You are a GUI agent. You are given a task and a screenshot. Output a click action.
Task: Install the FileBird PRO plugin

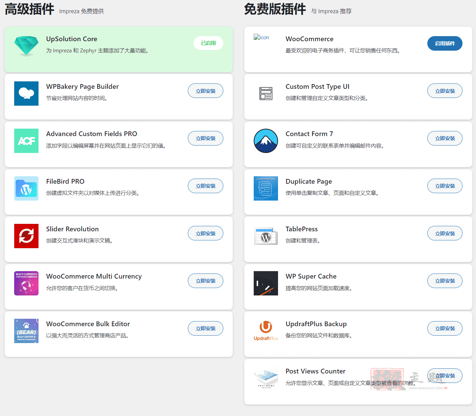click(205, 186)
